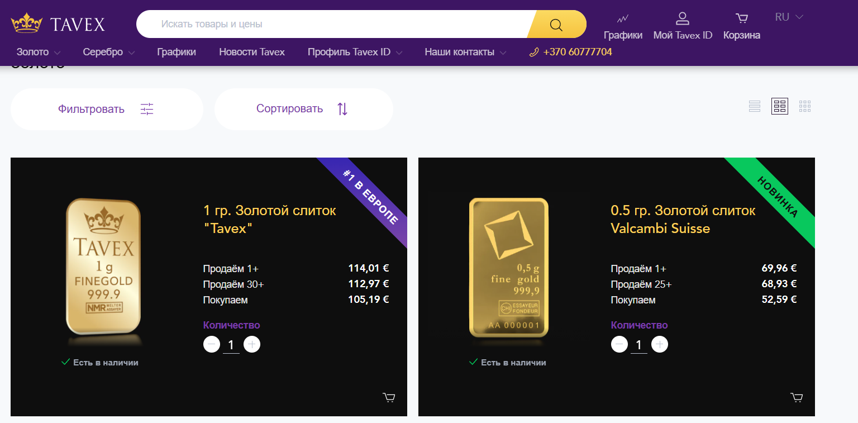Switch to list view layout

755,106
